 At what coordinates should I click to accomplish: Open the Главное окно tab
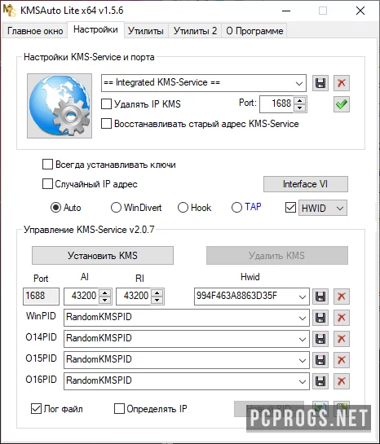tap(35, 31)
